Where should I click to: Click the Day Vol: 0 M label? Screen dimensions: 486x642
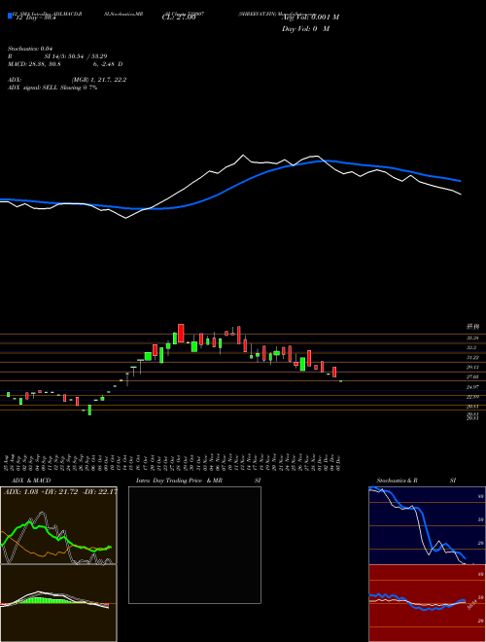coord(305,29)
